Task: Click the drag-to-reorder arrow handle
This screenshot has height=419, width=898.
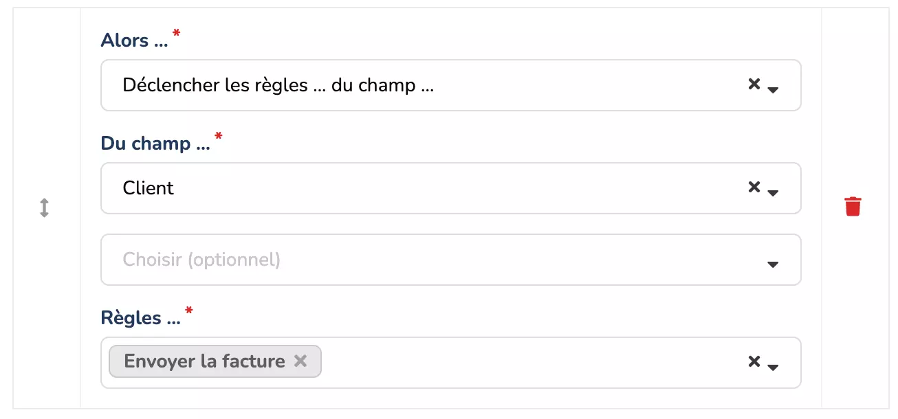Action: (x=44, y=207)
